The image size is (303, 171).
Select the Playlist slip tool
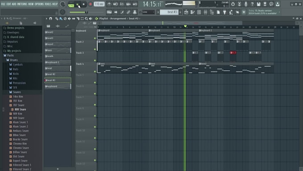(74, 19)
